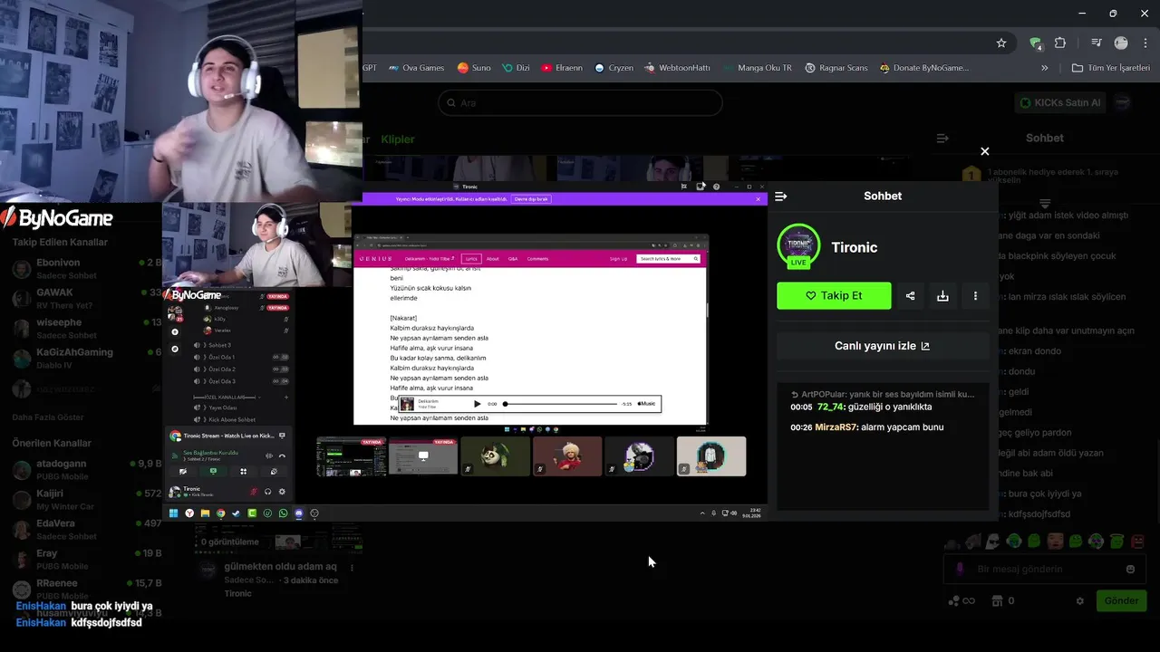
Task: Open the clip more options menu
Action: point(975,295)
